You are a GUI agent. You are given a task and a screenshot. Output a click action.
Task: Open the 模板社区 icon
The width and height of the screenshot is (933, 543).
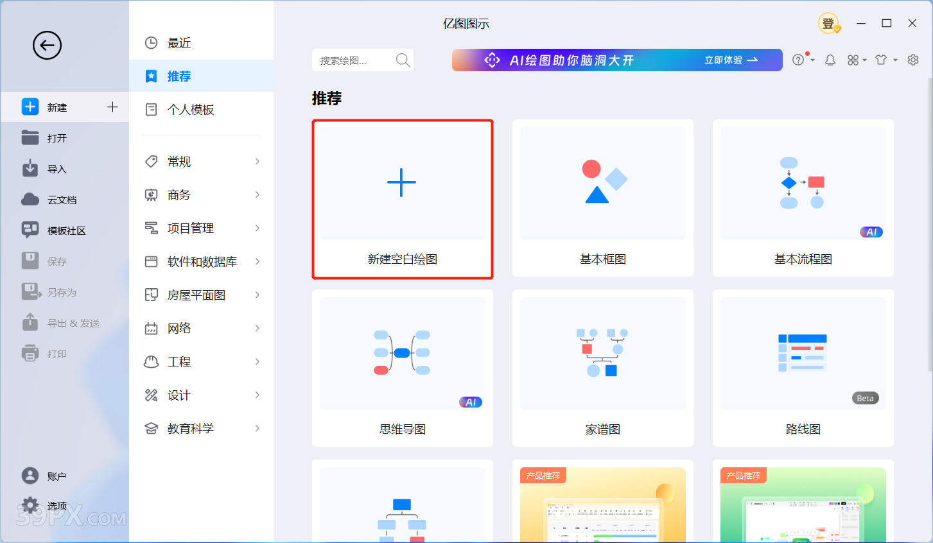click(30, 230)
